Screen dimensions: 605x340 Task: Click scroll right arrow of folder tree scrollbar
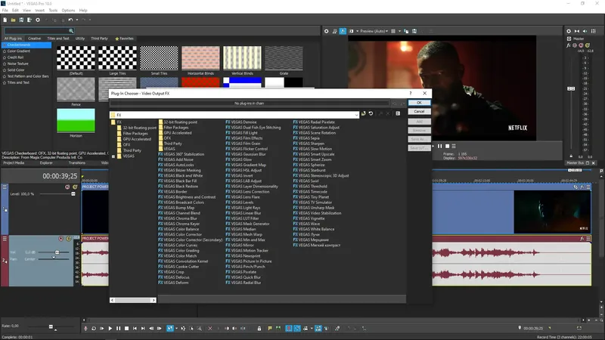pyautogui.click(x=154, y=300)
